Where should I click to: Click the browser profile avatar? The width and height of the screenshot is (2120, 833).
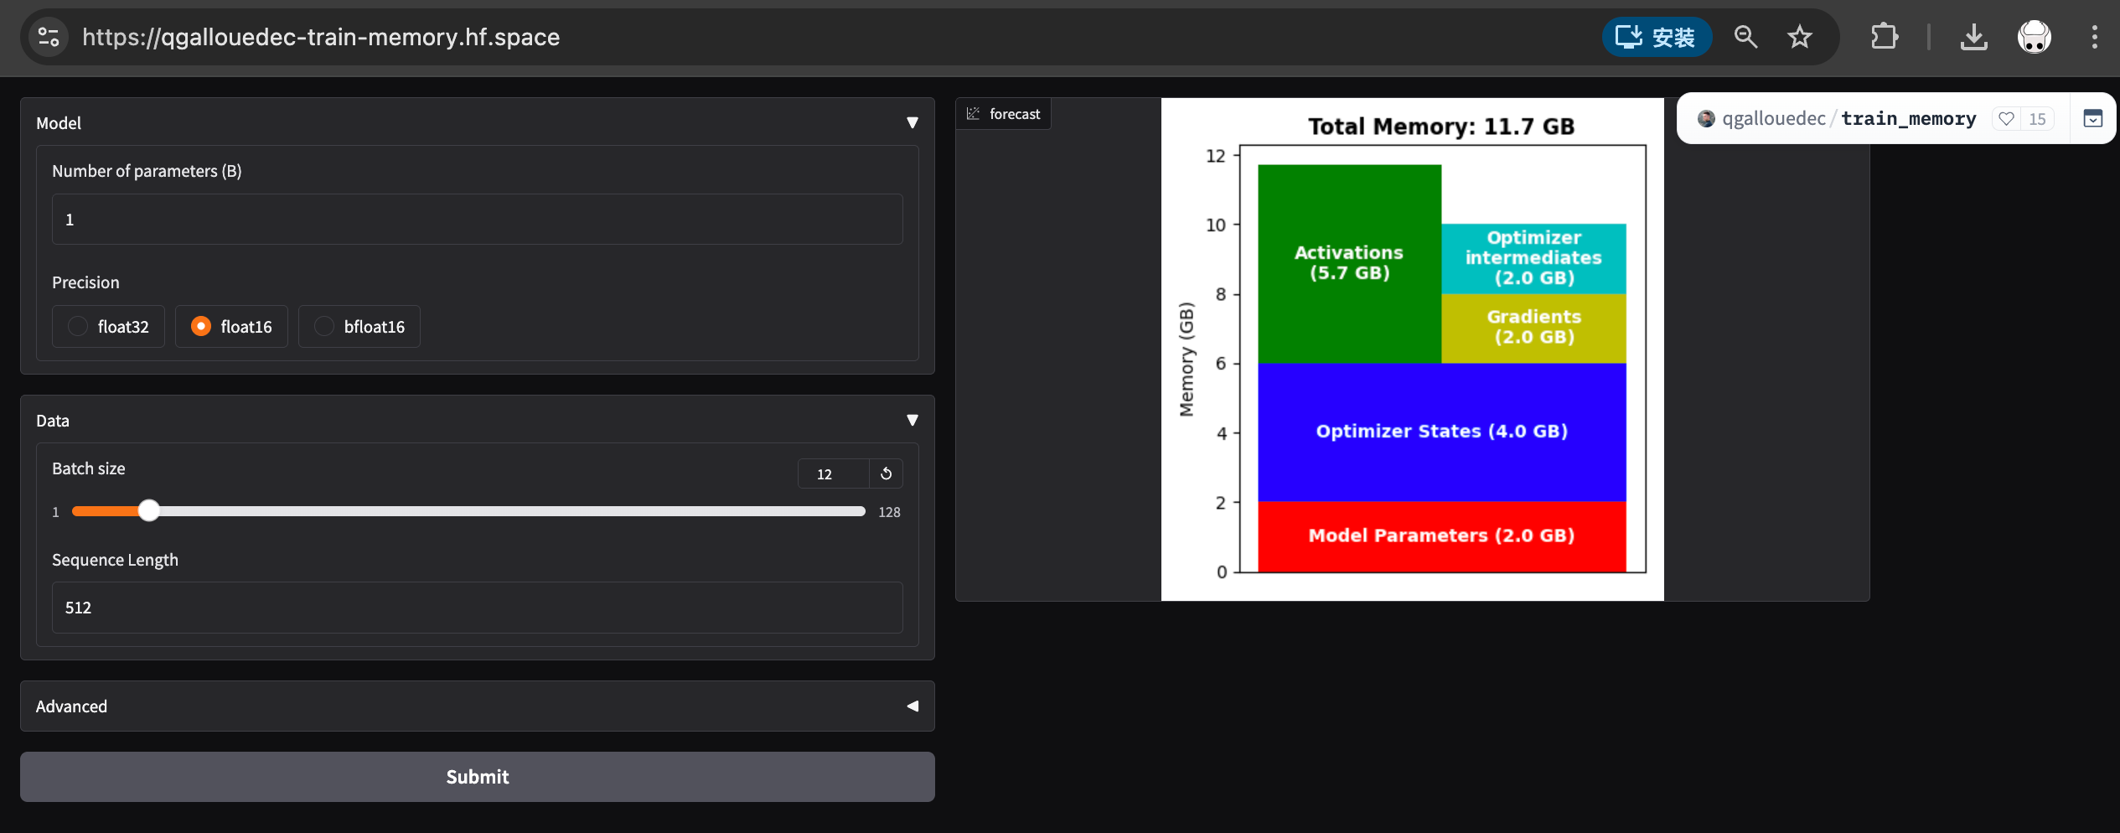tap(2034, 37)
